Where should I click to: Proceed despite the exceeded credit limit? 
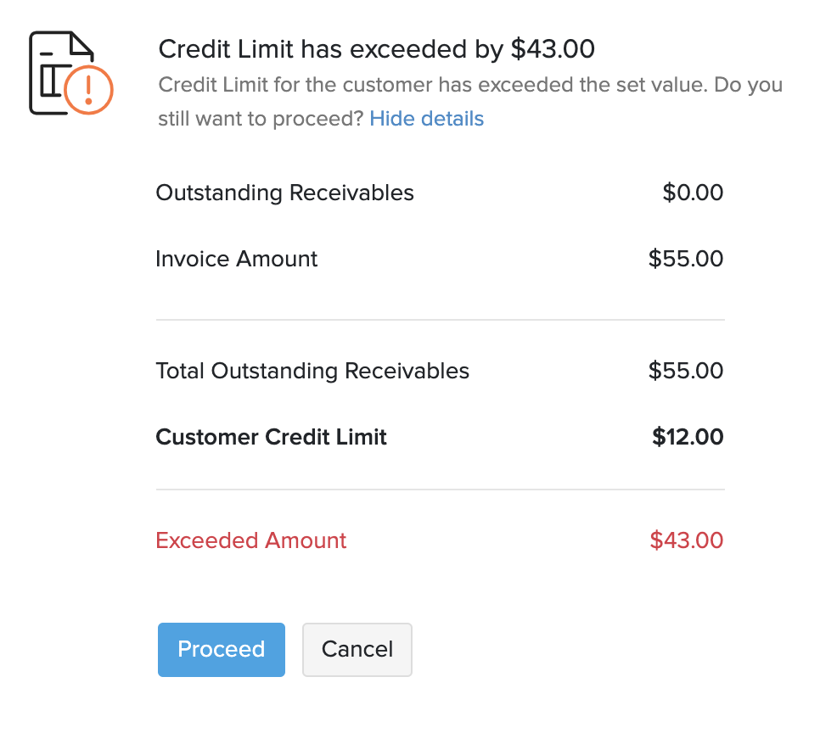[x=221, y=650]
